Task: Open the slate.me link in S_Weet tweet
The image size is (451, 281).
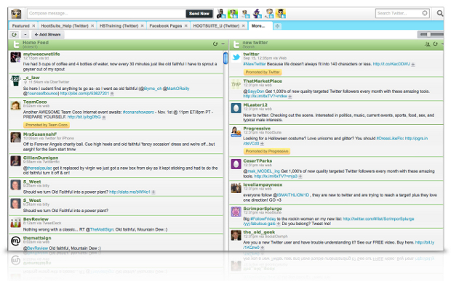Action: point(129,192)
